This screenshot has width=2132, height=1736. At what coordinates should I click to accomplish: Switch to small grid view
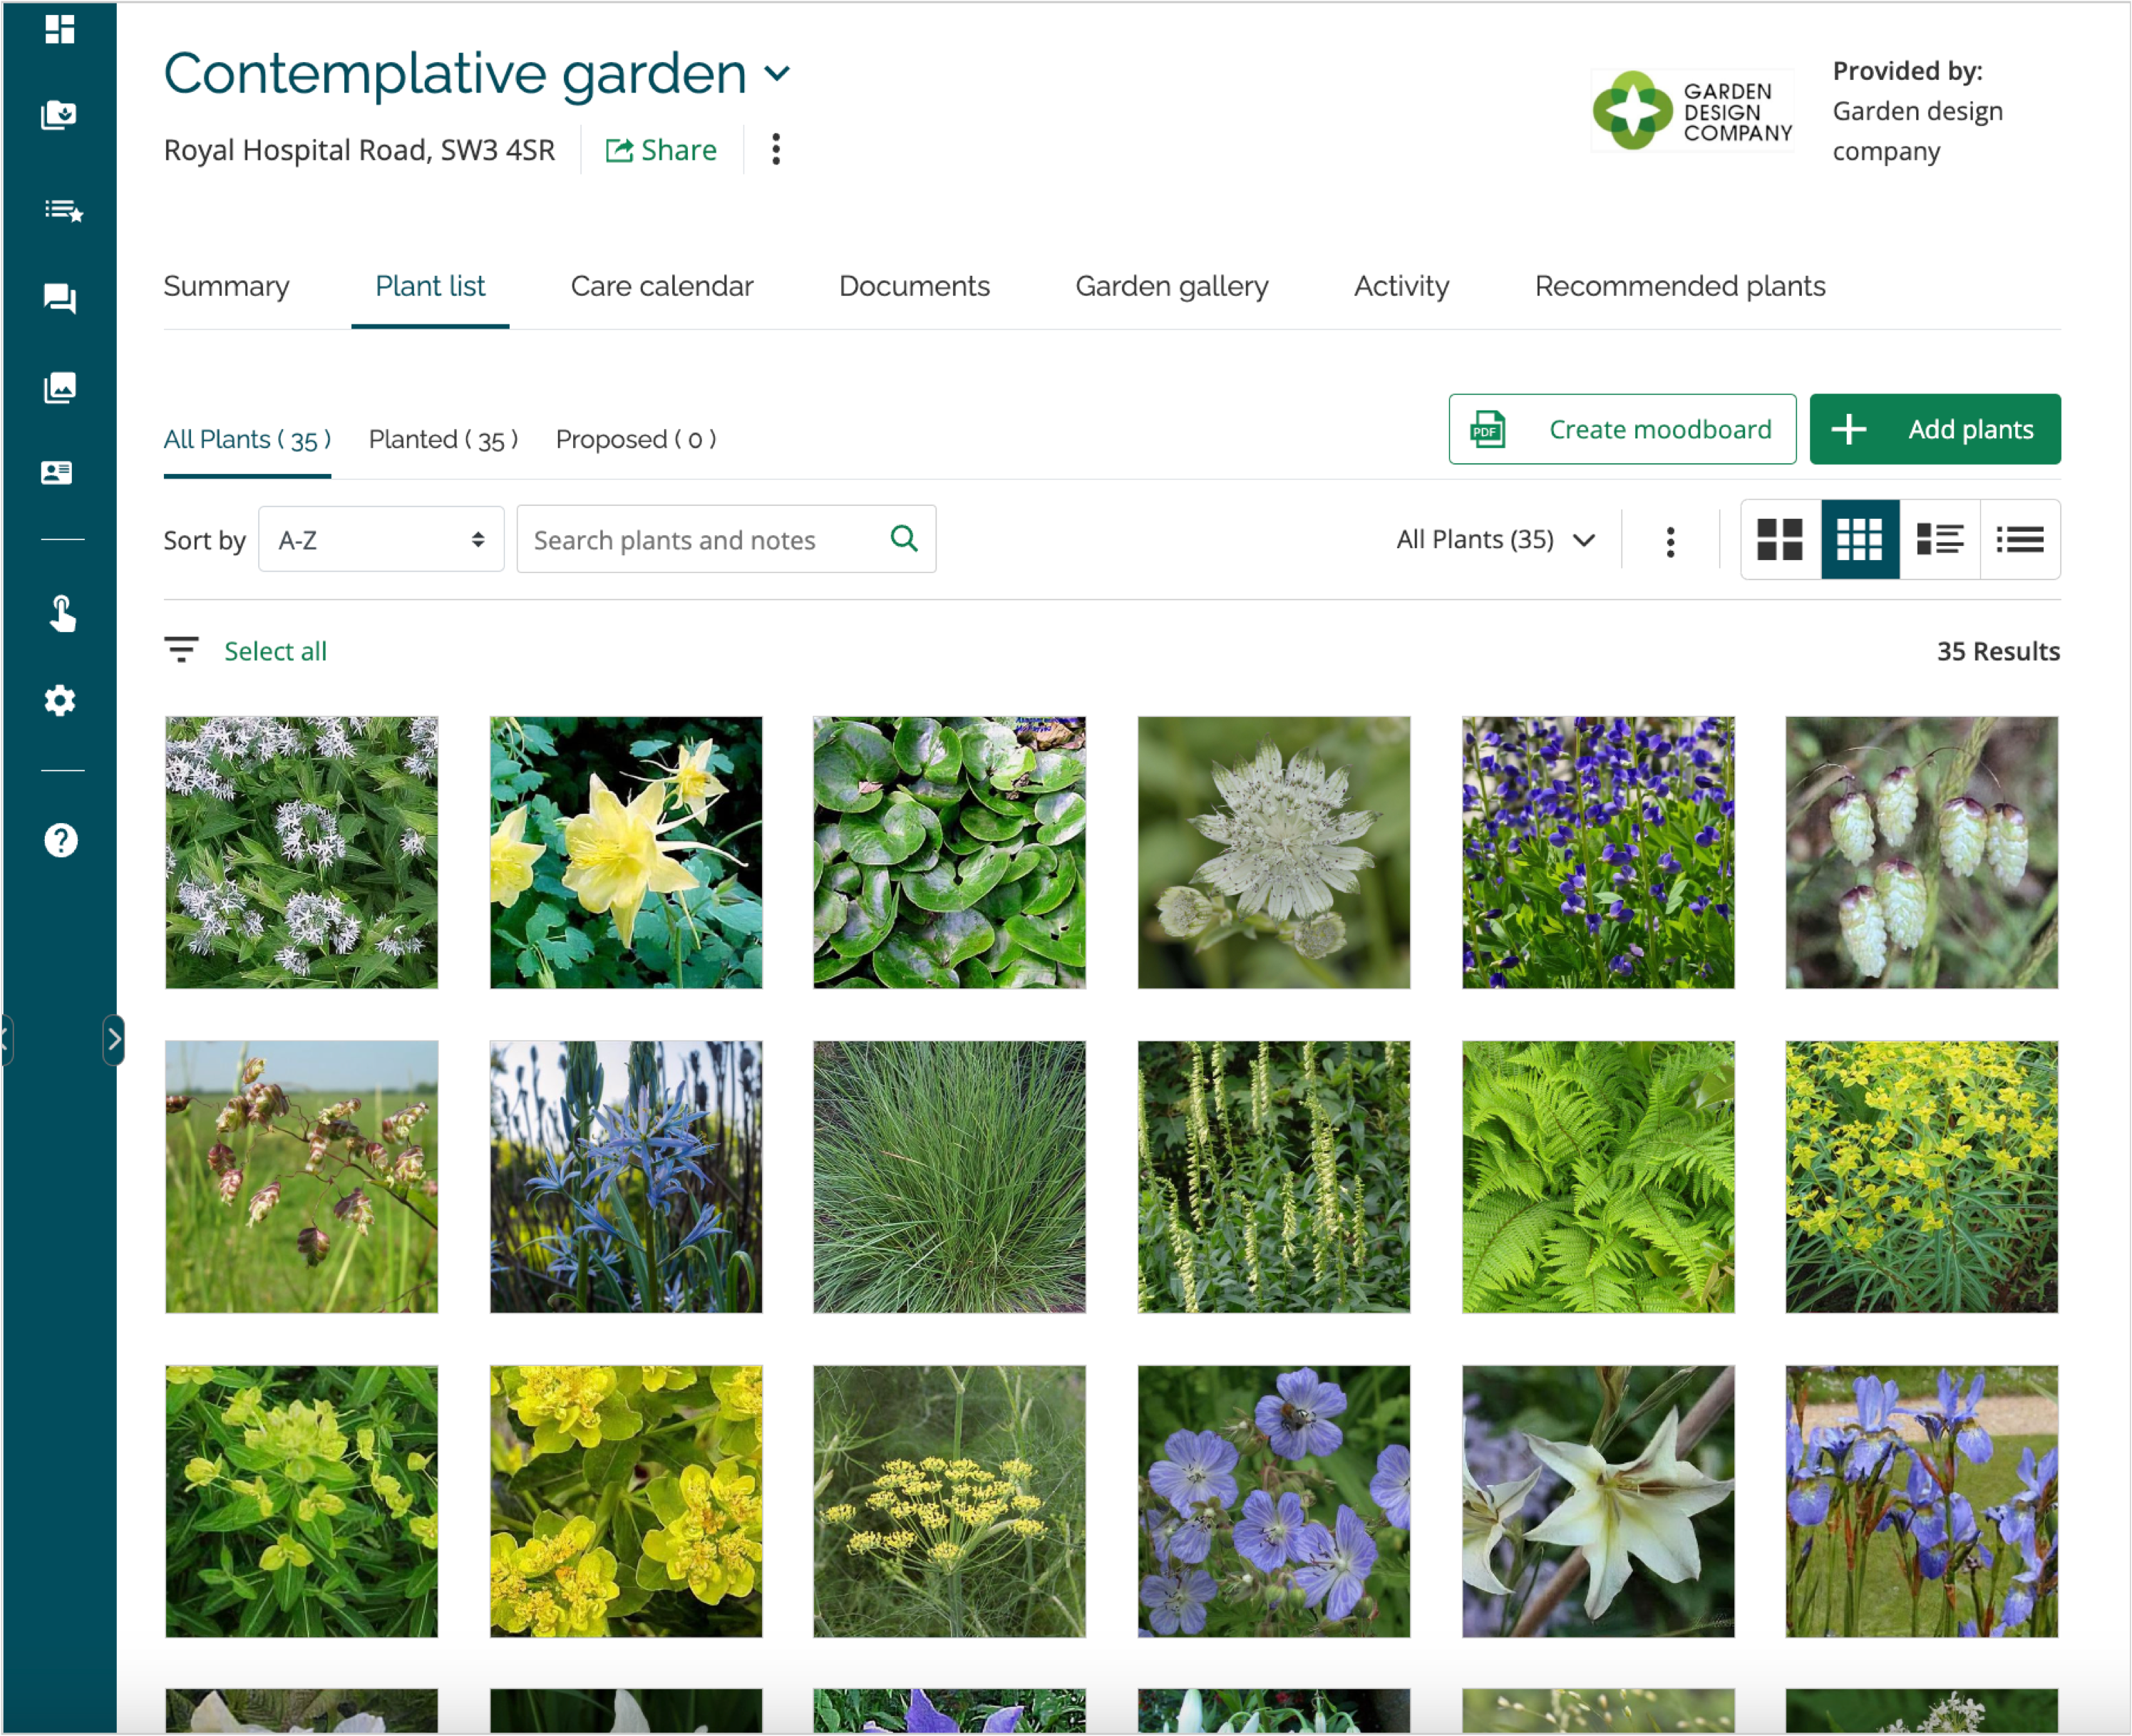click(x=1860, y=540)
